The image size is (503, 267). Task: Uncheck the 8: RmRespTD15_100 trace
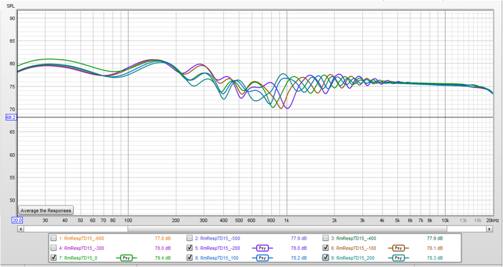click(x=190, y=257)
